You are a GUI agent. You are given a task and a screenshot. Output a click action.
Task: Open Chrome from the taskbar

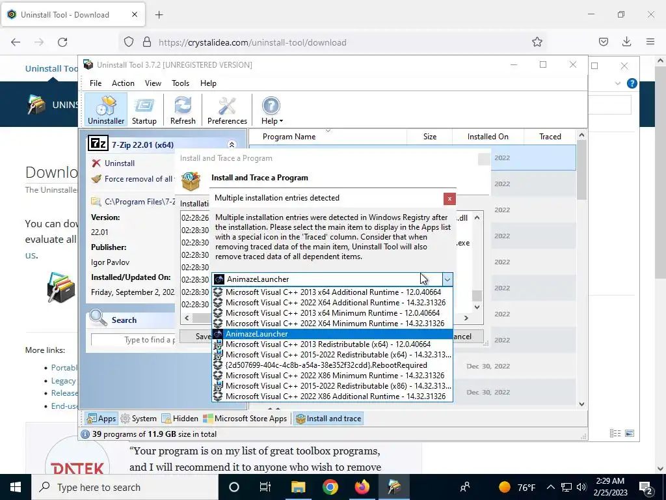(x=330, y=487)
